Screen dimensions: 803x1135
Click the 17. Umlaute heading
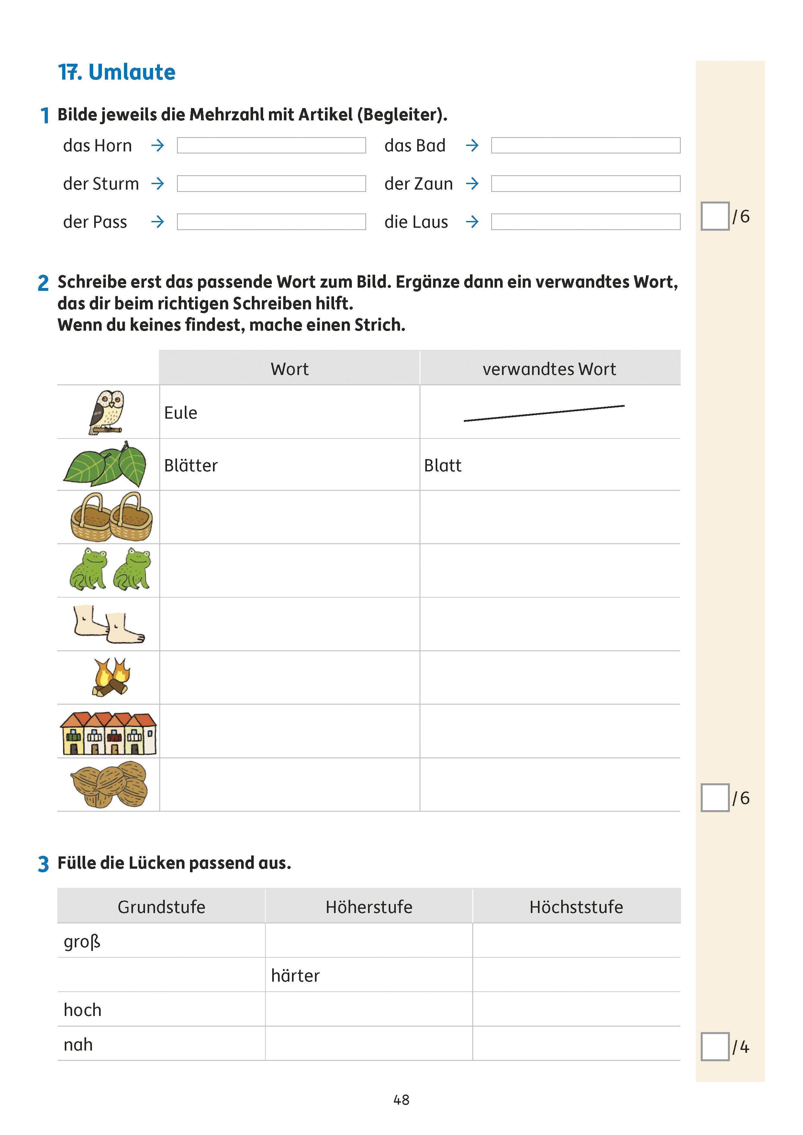[x=117, y=72]
